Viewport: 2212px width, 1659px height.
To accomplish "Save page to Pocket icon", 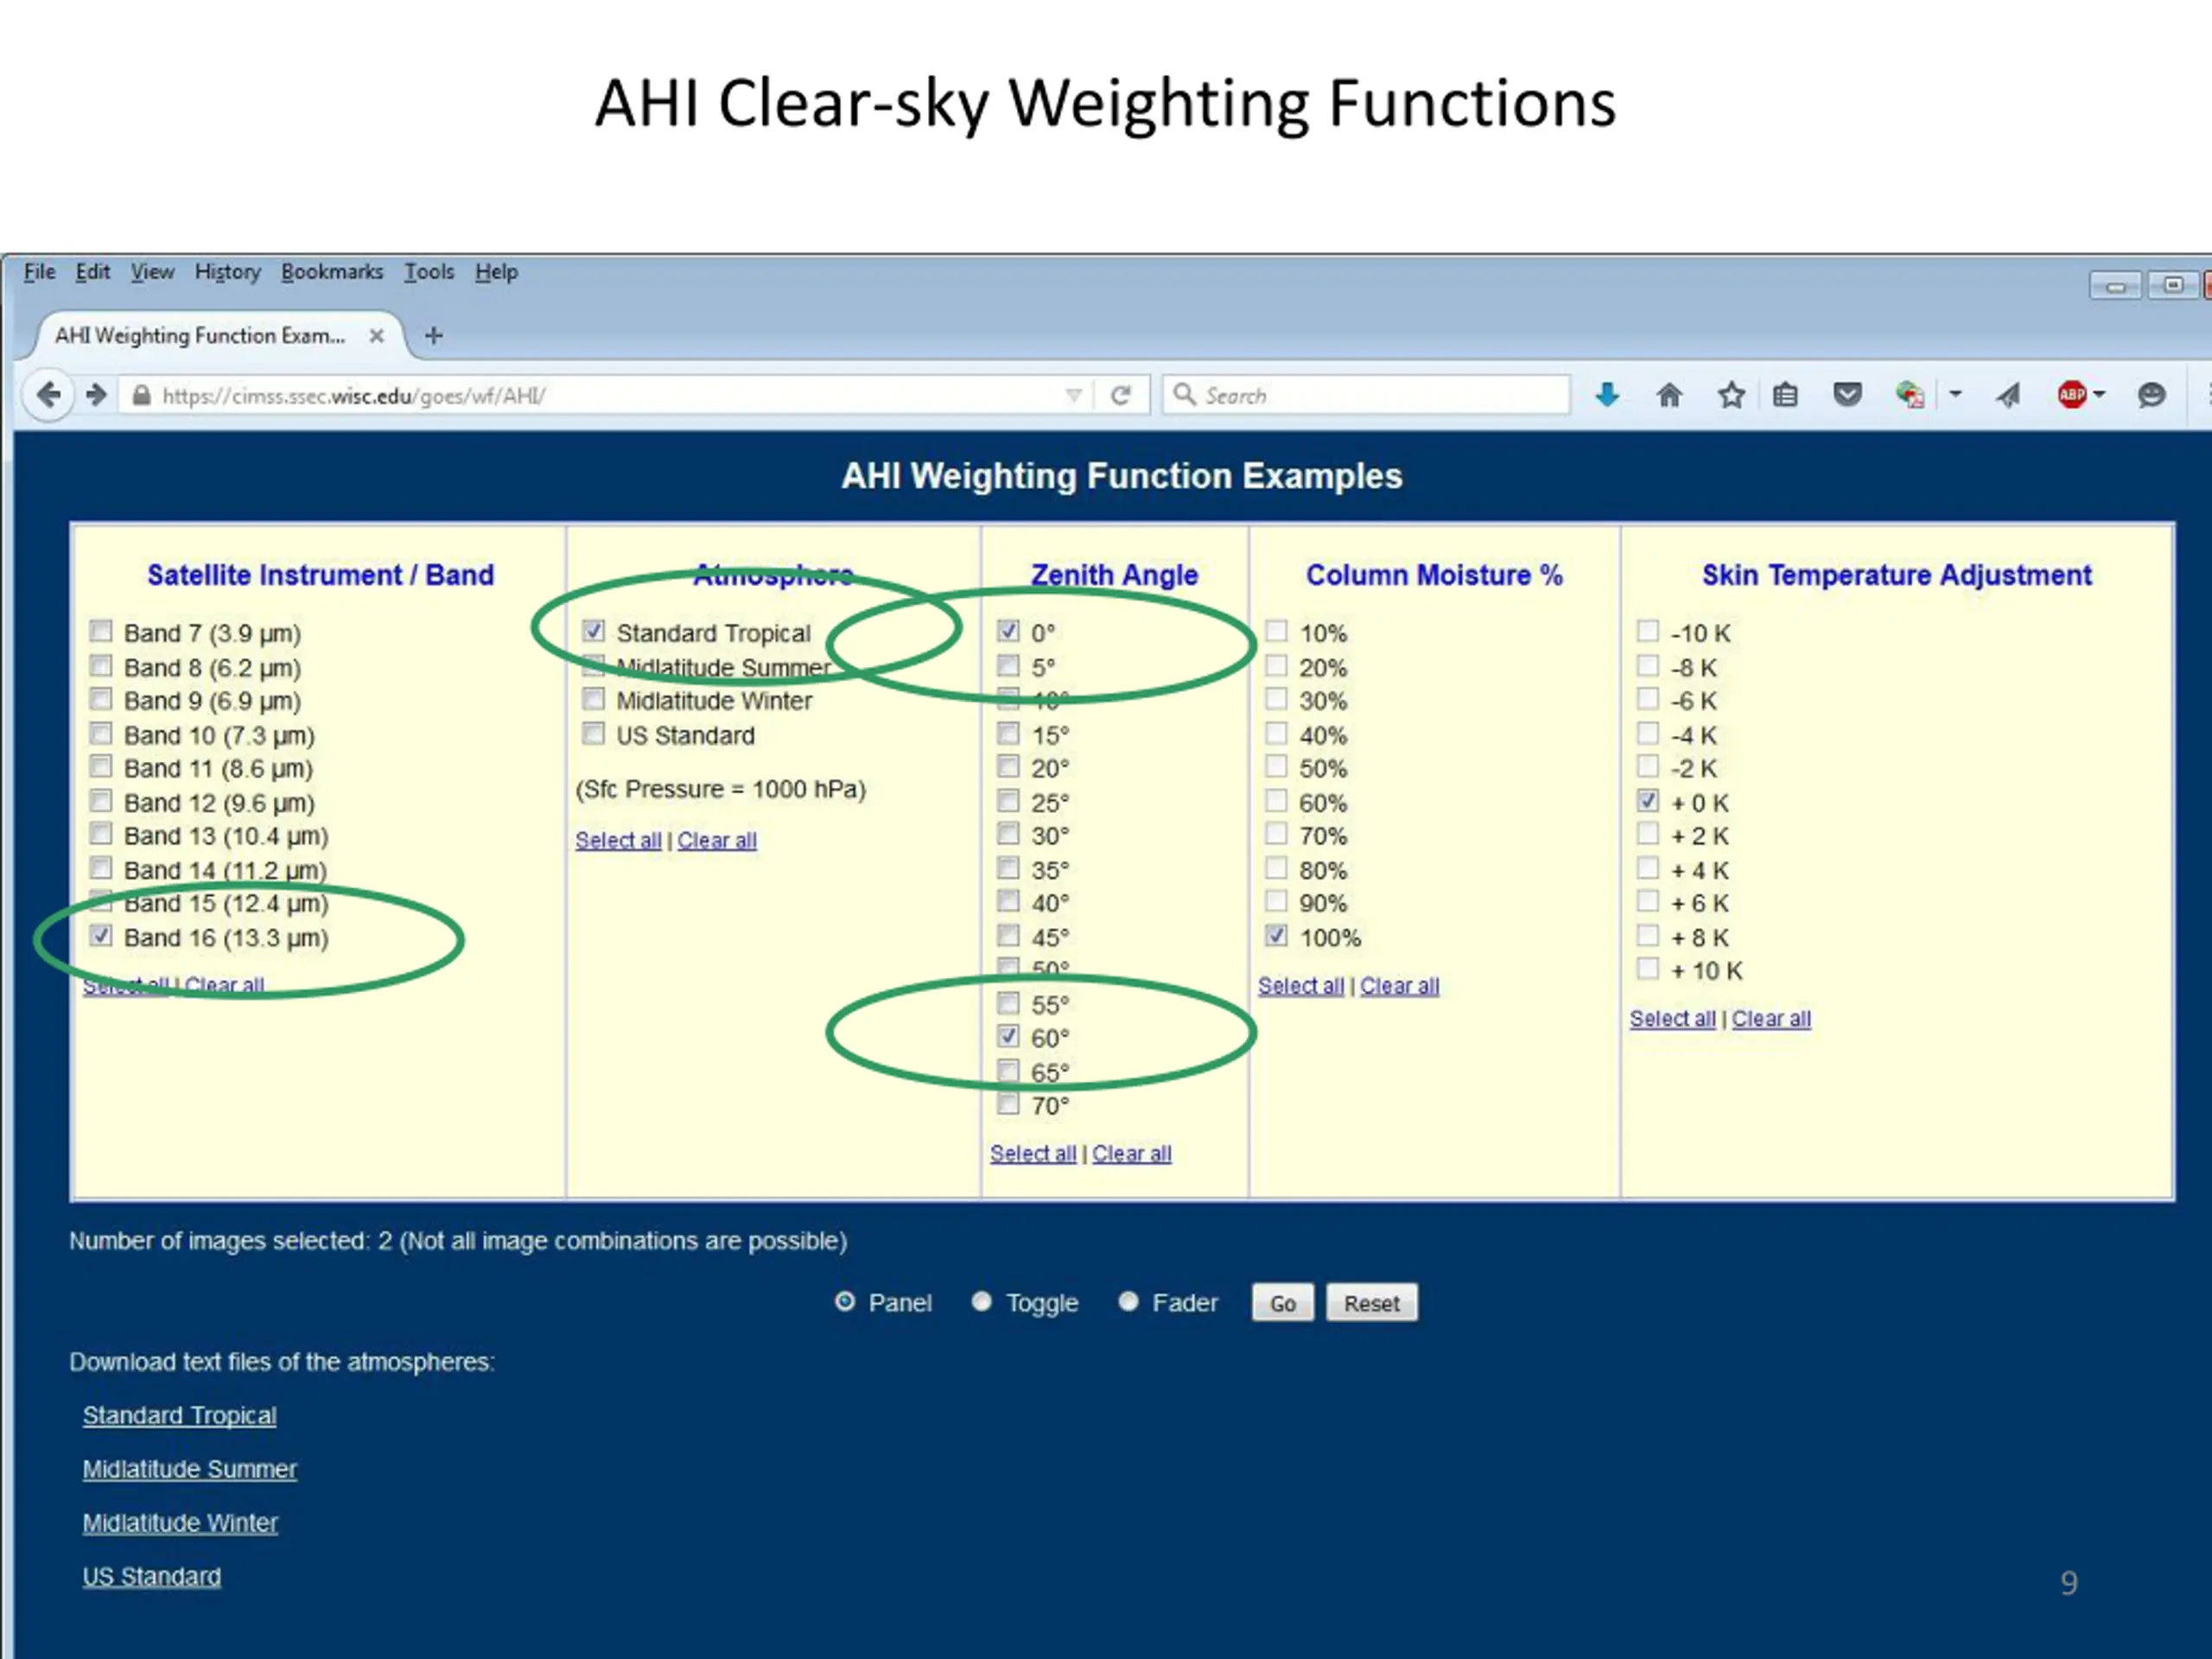I will click(x=1847, y=395).
